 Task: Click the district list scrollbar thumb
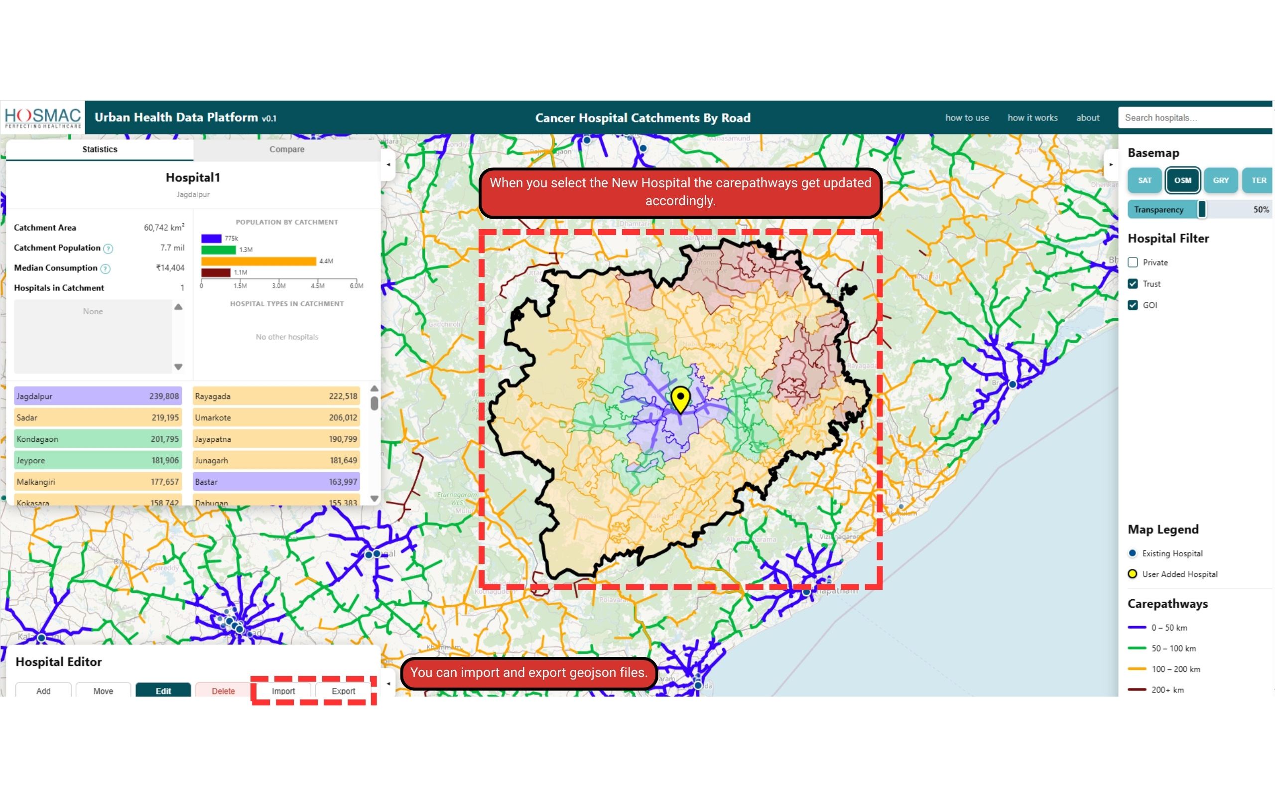pos(374,403)
